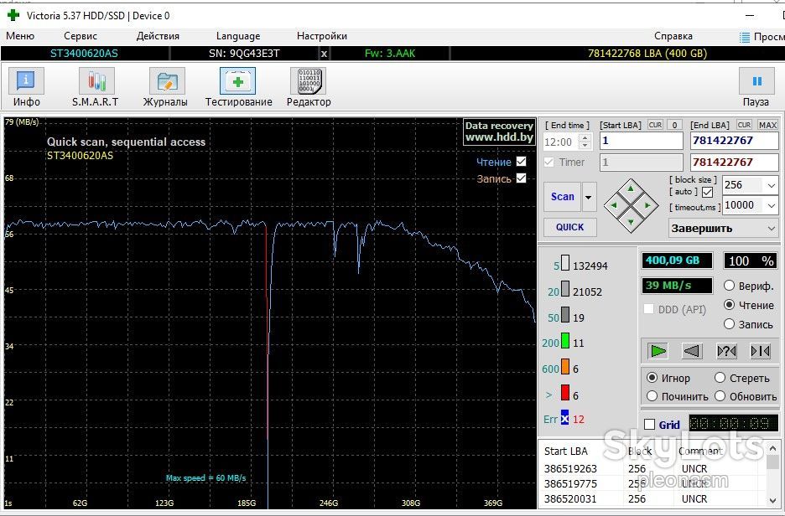Click the QUICK scan button

pos(569,227)
